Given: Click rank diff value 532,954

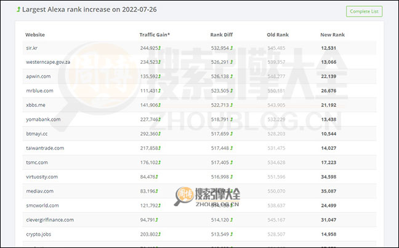Looking at the screenshot, I should point(220,48).
